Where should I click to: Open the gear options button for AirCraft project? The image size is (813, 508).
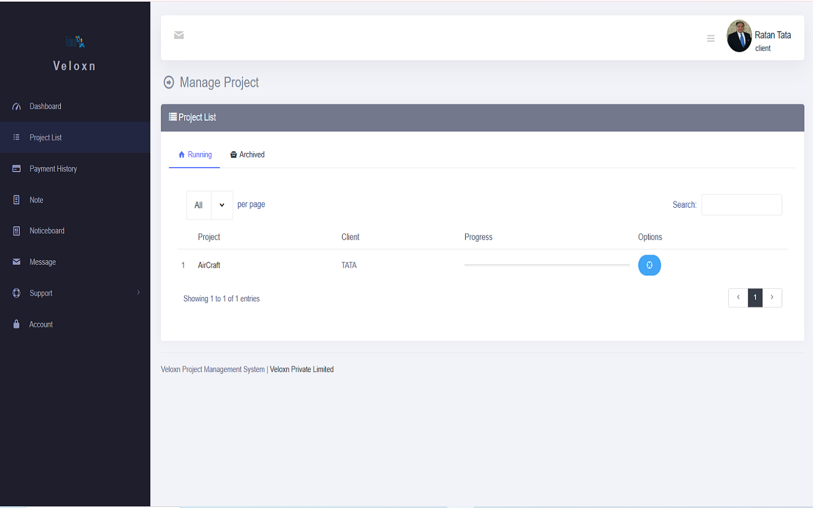[x=649, y=265]
